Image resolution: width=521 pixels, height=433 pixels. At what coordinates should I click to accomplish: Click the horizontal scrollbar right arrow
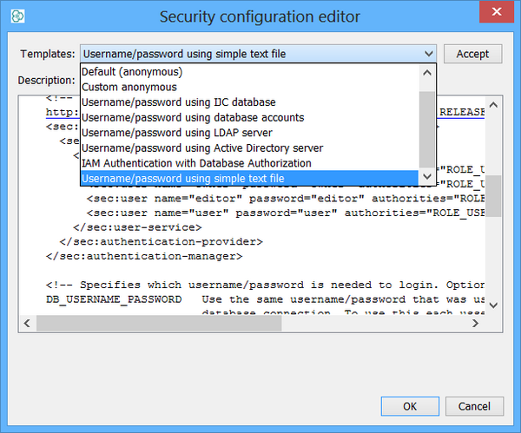[477, 323]
